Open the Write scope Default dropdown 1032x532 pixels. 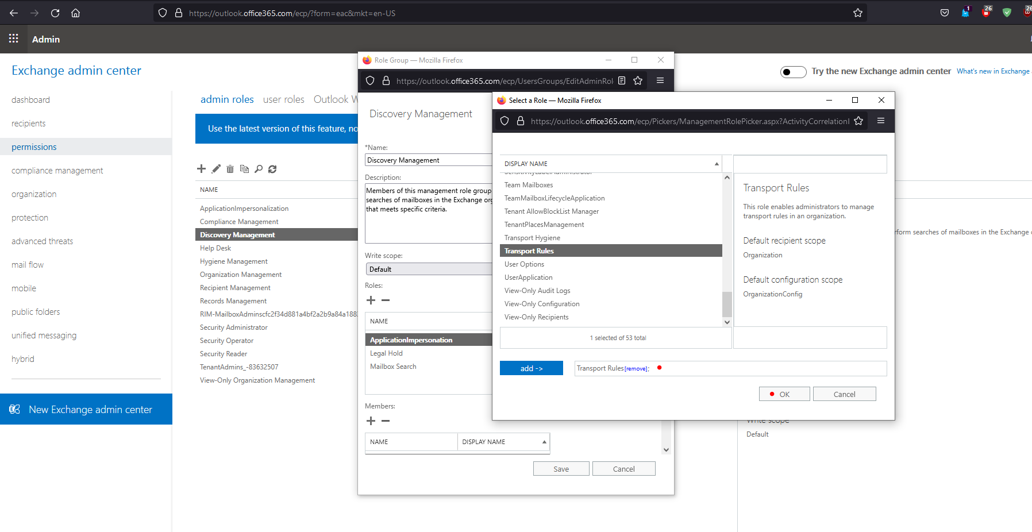point(428,269)
